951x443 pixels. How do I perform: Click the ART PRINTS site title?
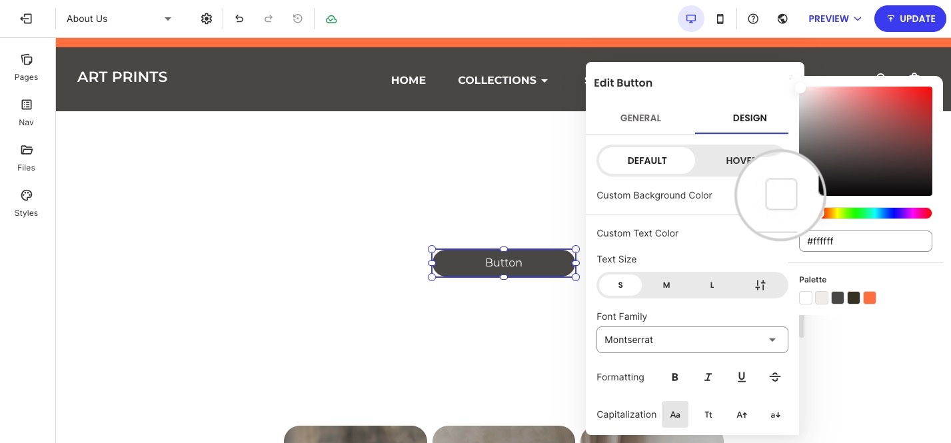(x=122, y=77)
